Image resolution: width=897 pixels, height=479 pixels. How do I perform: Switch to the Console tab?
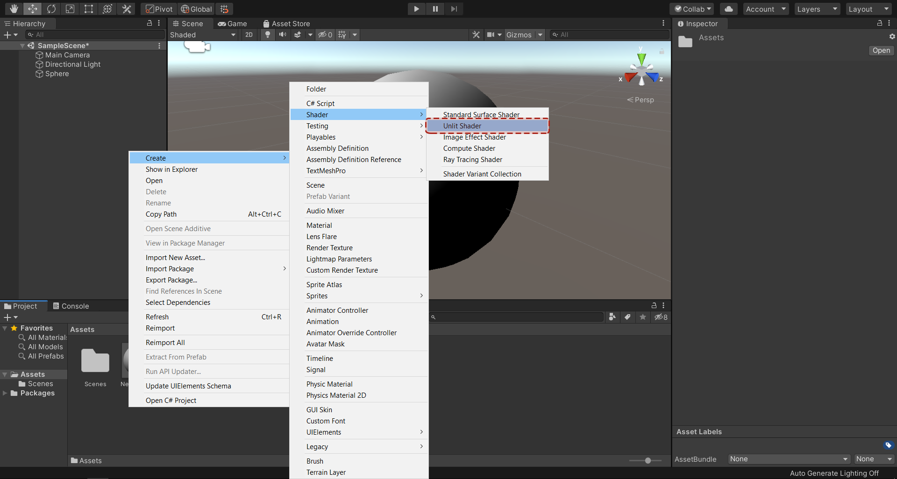point(71,306)
